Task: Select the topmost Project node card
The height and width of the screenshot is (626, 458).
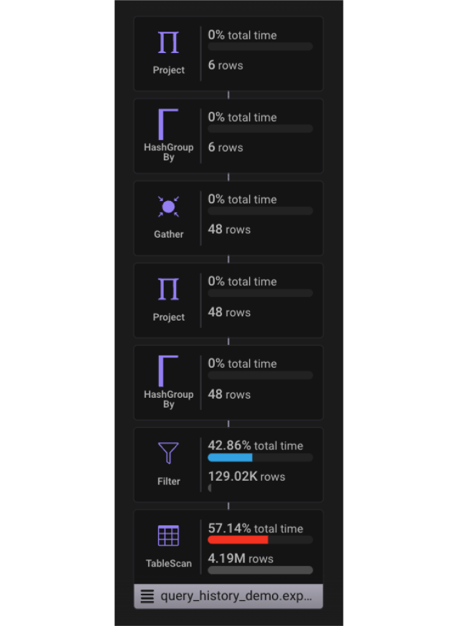Action: (x=228, y=53)
